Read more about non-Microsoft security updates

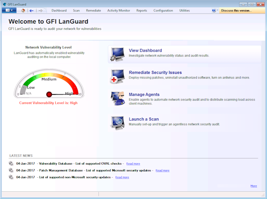coord(122,177)
